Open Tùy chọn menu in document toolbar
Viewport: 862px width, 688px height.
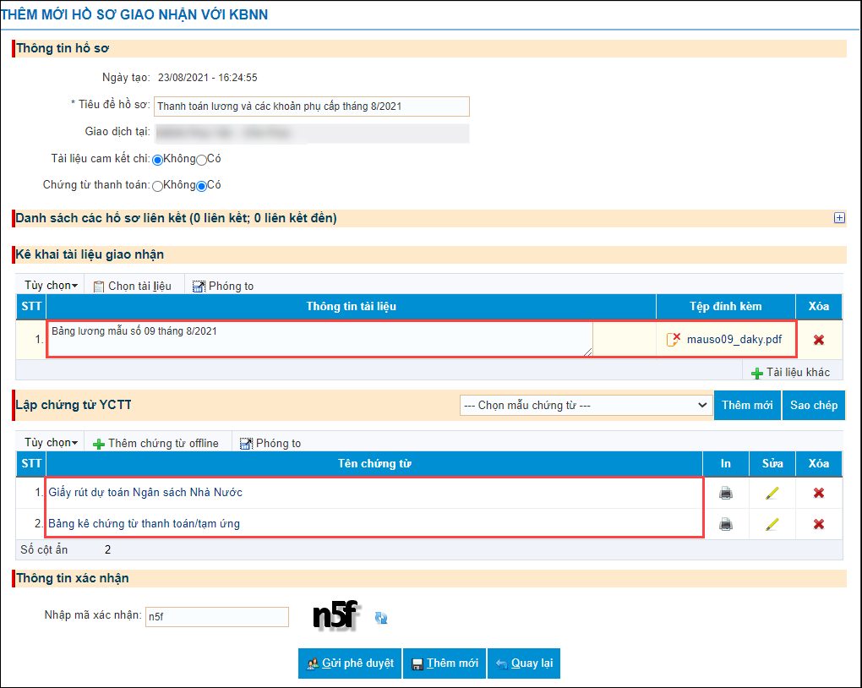[x=51, y=286]
